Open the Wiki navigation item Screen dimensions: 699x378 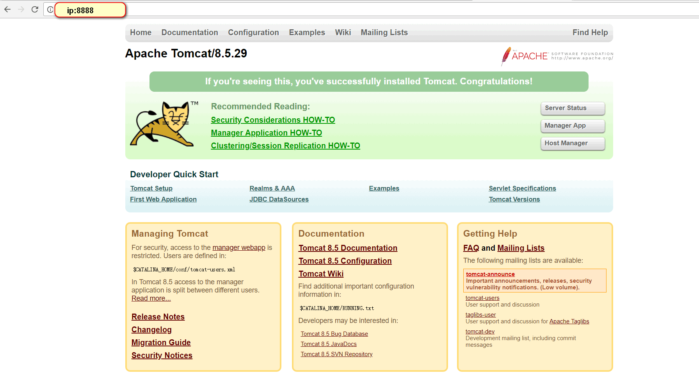[343, 33]
